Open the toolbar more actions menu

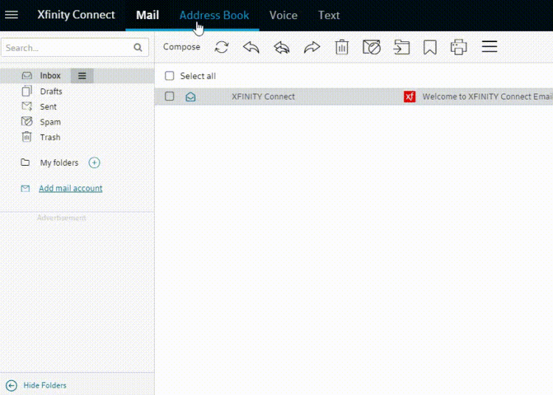pyautogui.click(x=490, y=47)
